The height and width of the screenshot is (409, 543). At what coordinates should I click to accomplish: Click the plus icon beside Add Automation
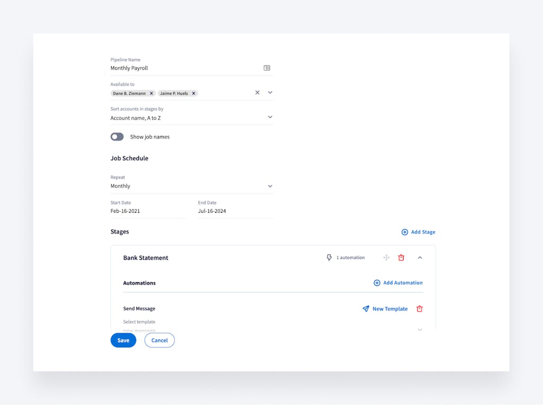376,283
